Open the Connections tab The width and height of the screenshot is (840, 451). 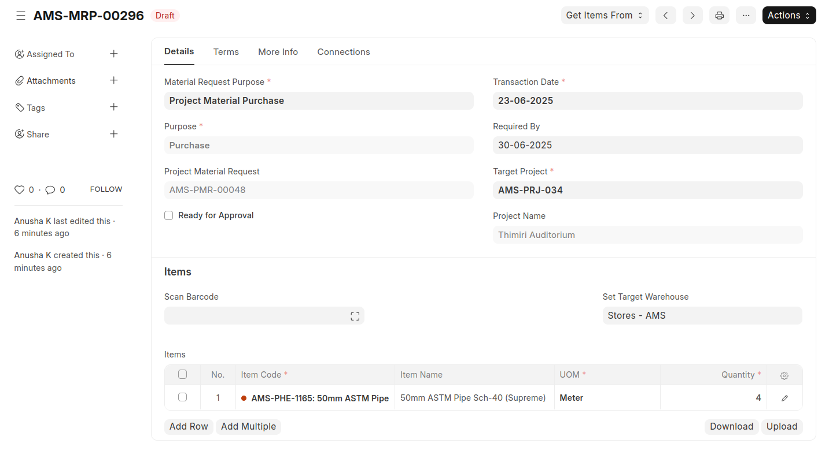click(x=343, y=52)
